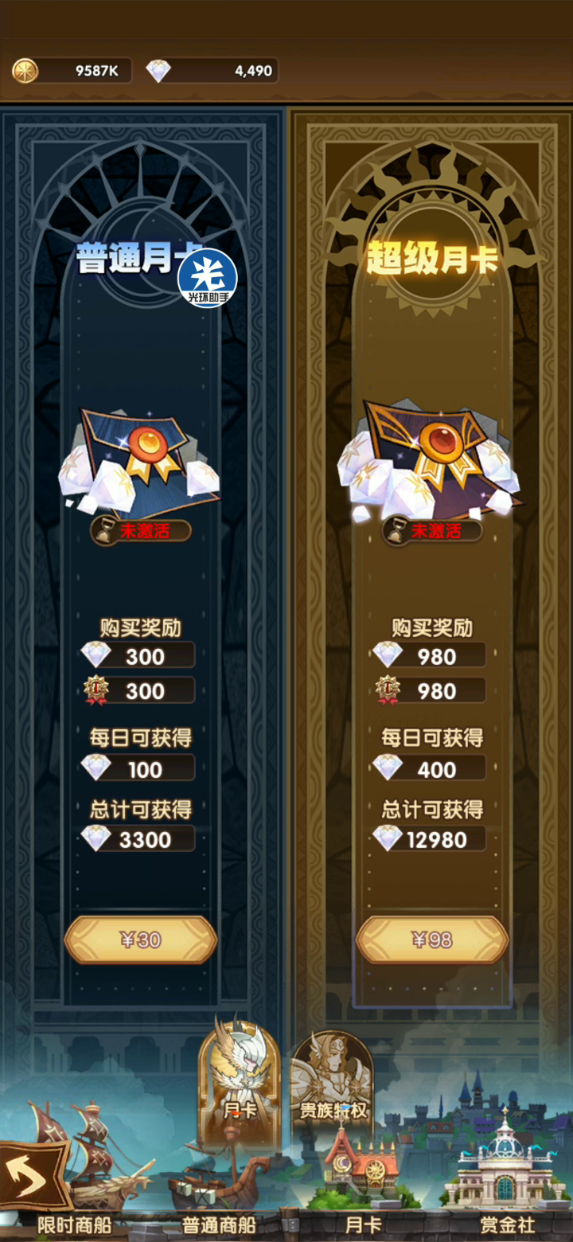Select the 月卡 winged character tab
The image size is (573, 1242).
[239, 1075]
